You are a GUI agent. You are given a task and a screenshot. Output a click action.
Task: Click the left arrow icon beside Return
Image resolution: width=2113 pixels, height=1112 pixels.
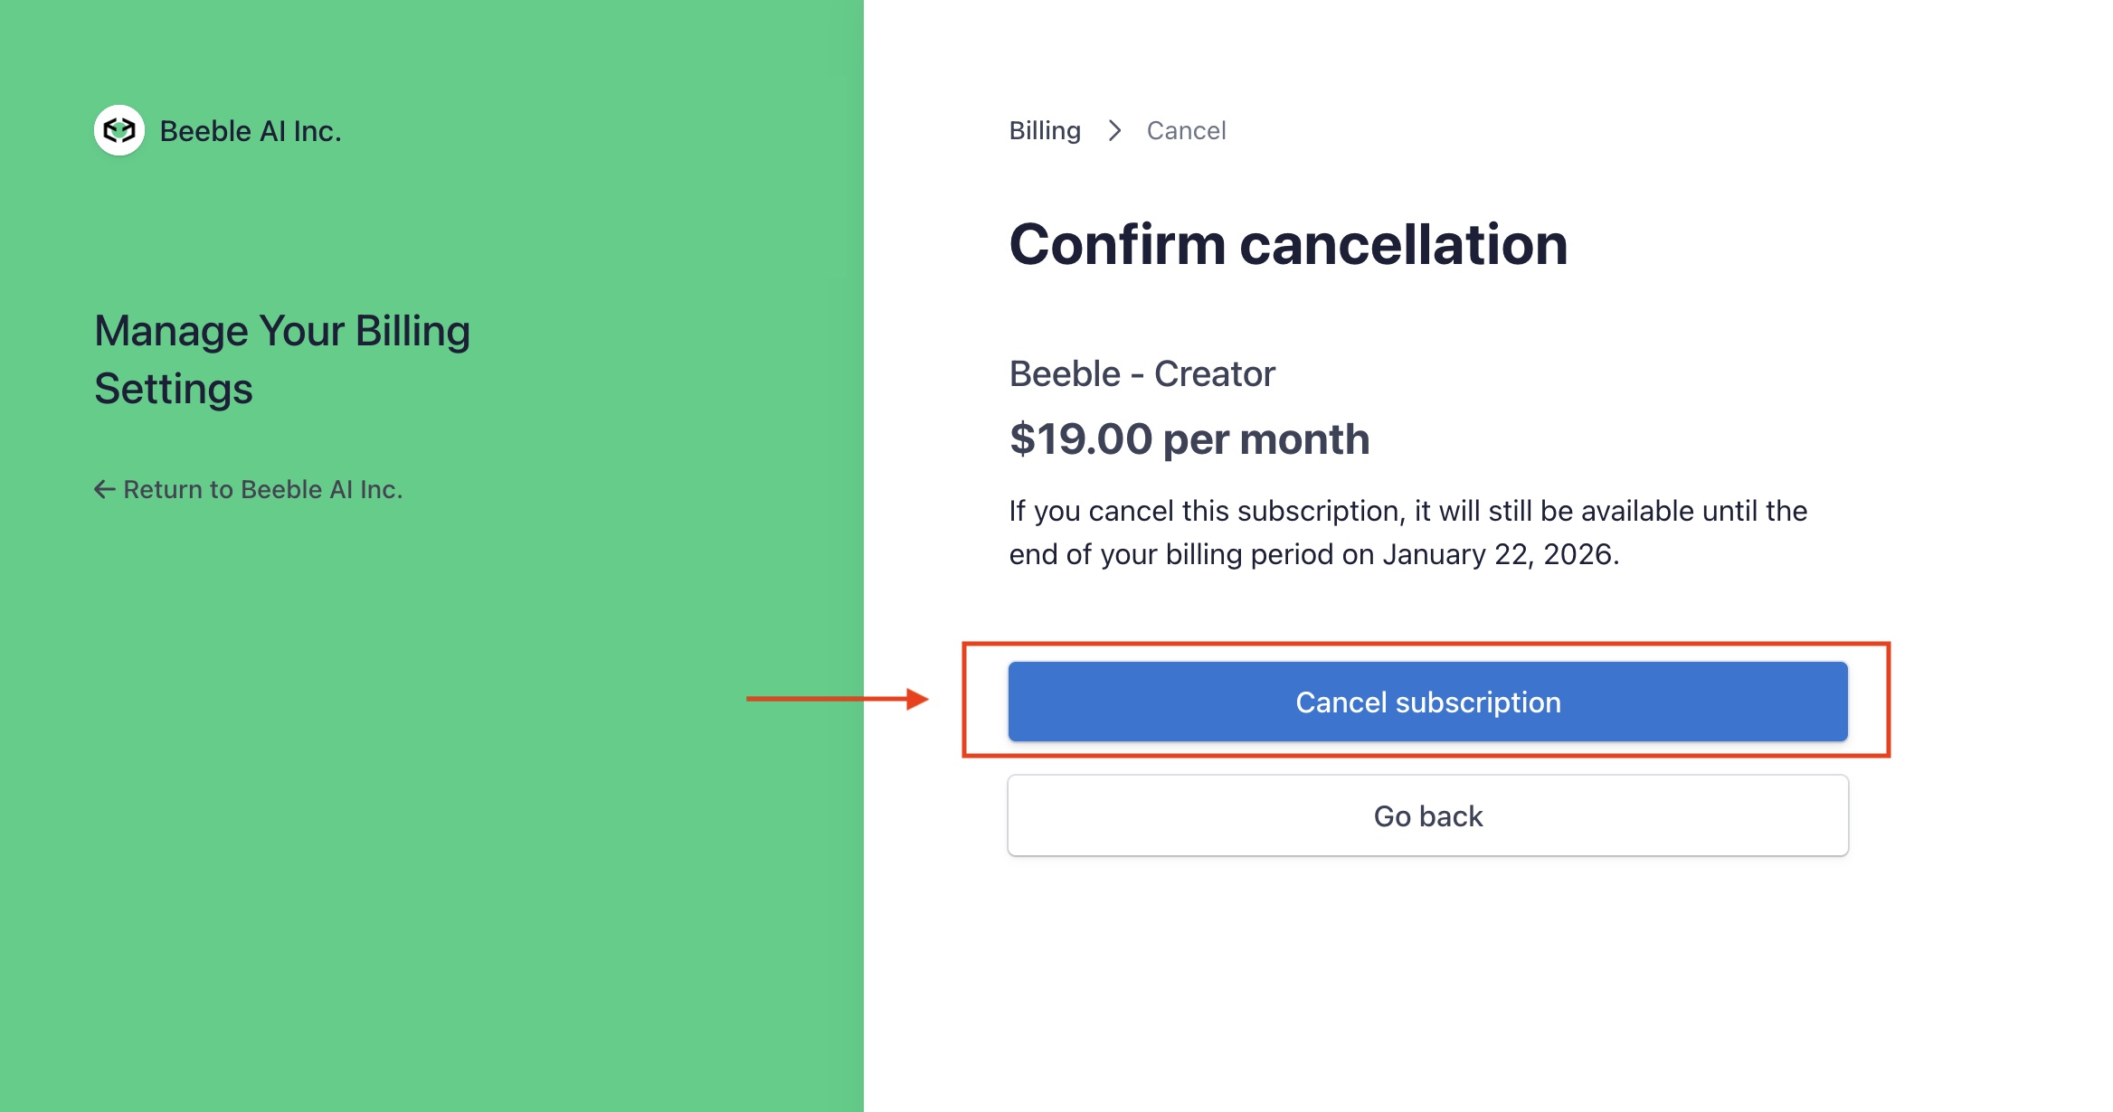point(105,489)
